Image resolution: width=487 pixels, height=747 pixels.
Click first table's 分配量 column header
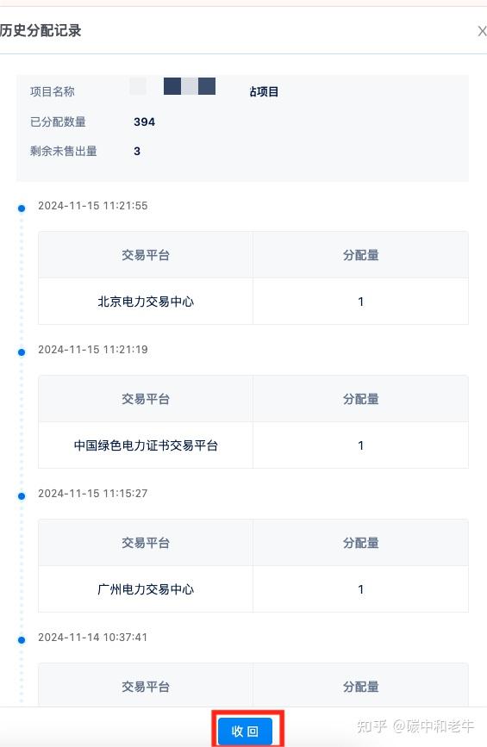coord(360,255)
